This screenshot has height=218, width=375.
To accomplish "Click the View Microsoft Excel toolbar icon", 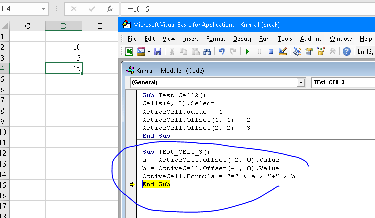I will [x=129, y=51].
